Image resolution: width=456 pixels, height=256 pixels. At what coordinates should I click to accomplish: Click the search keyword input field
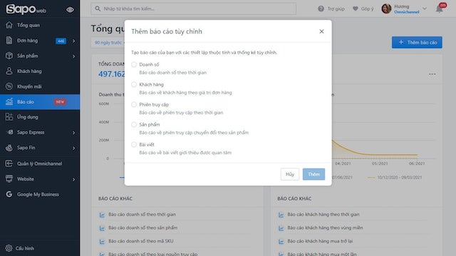(x=193, y=9)
